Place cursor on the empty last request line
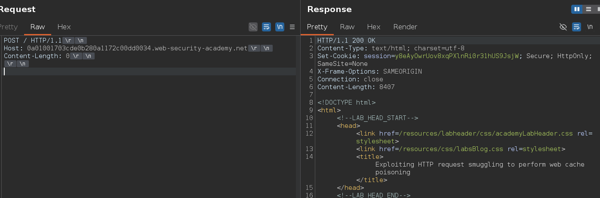Viewport: 600px width, 198px height. [x=149, y=71]
